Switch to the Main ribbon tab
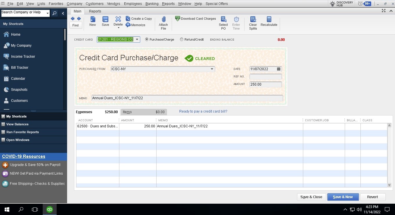Screen dimensions: 395x215 coord(78,11)
